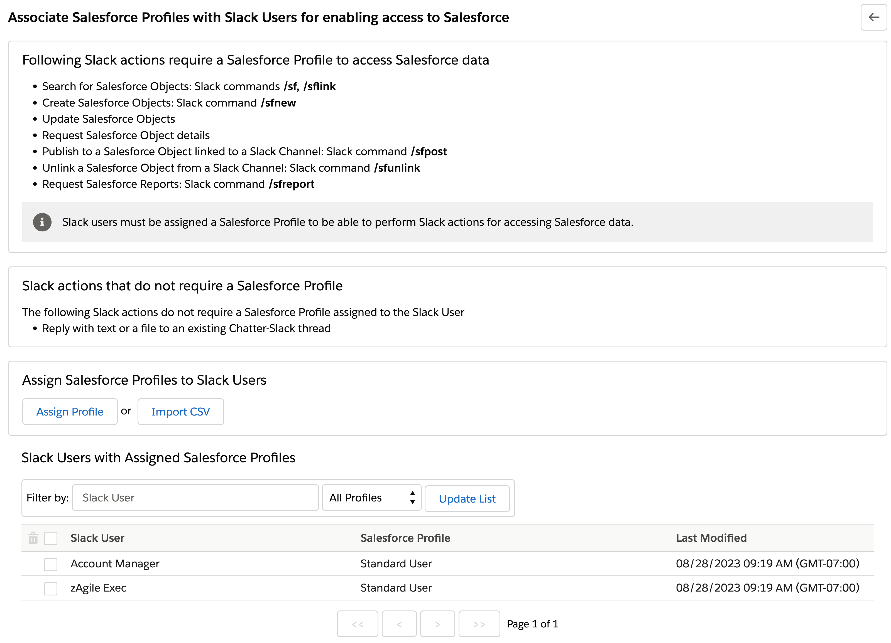Viewport: 891px width, 643px height.
Task: Click the Assign Profile button
Action: [70, 412]
